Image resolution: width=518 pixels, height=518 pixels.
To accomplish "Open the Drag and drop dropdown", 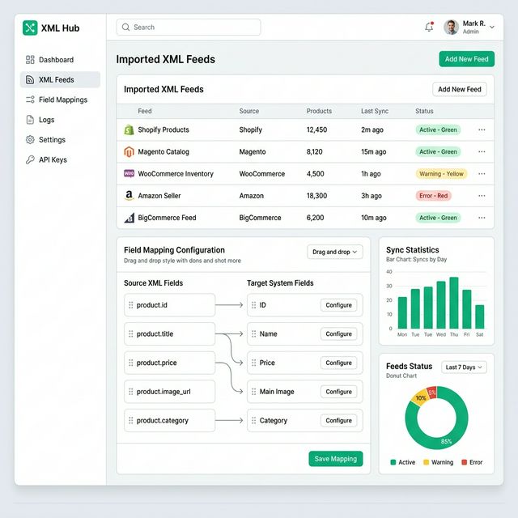I will click(x=335, y=252).
